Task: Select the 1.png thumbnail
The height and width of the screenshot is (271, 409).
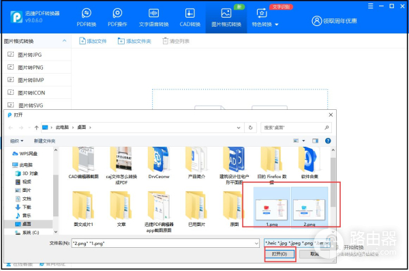Action: pos(271,208)
